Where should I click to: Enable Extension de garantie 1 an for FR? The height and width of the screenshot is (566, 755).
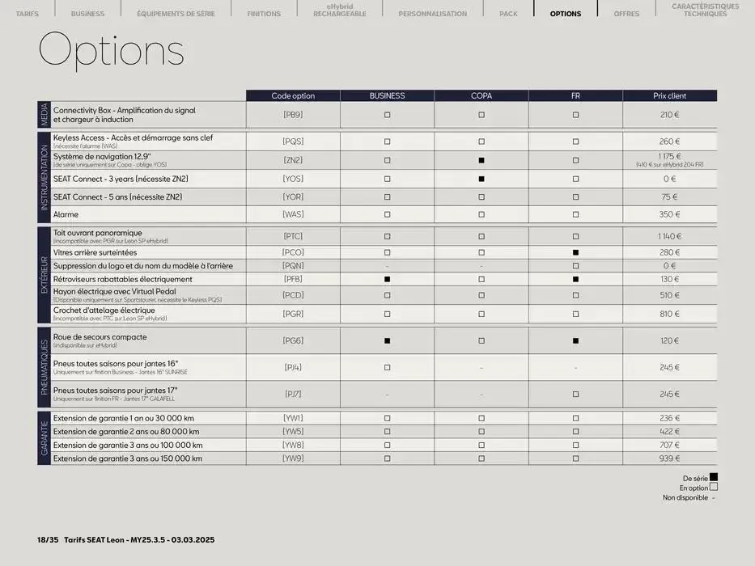(x=575, y=418)
